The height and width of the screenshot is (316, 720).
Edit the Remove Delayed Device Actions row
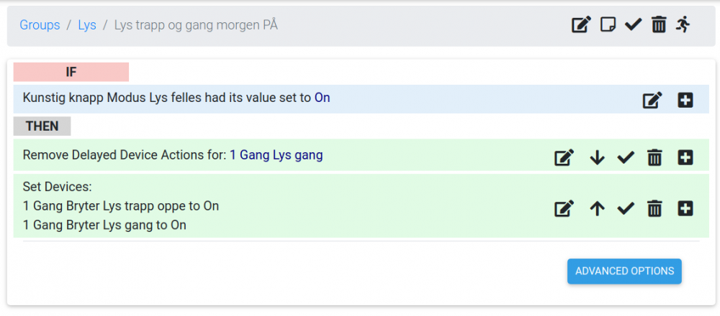[x=564, y=157]
